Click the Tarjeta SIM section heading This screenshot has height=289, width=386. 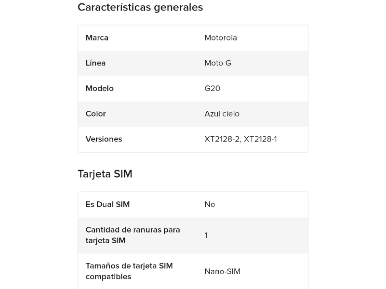[105, 174]
